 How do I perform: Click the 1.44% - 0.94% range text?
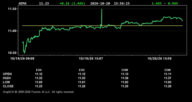165,3
